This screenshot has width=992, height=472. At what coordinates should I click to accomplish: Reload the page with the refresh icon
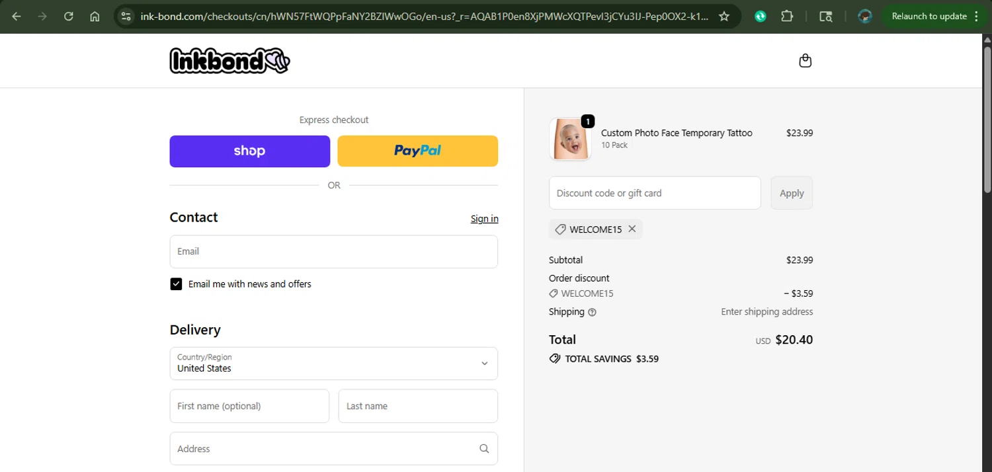point(69,17)
